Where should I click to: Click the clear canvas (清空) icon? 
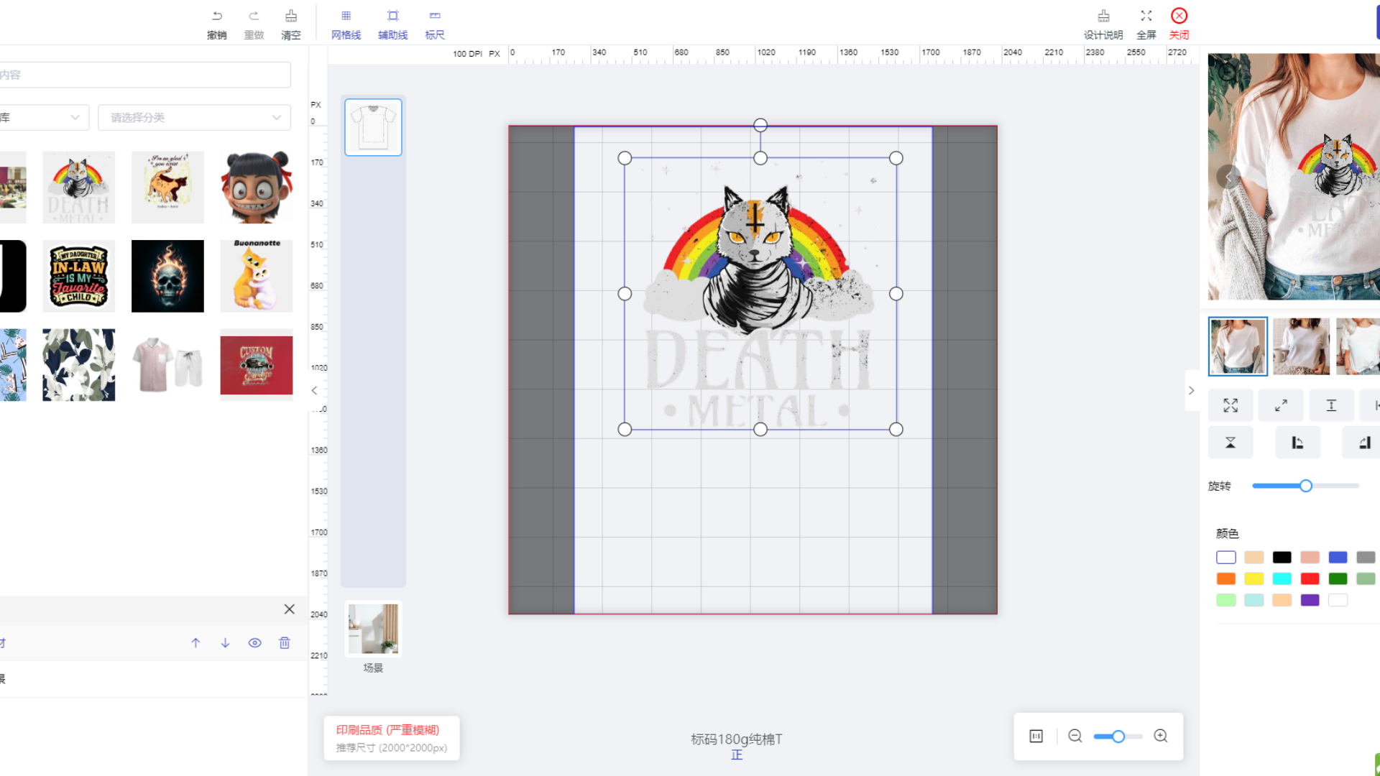point(290,17)
